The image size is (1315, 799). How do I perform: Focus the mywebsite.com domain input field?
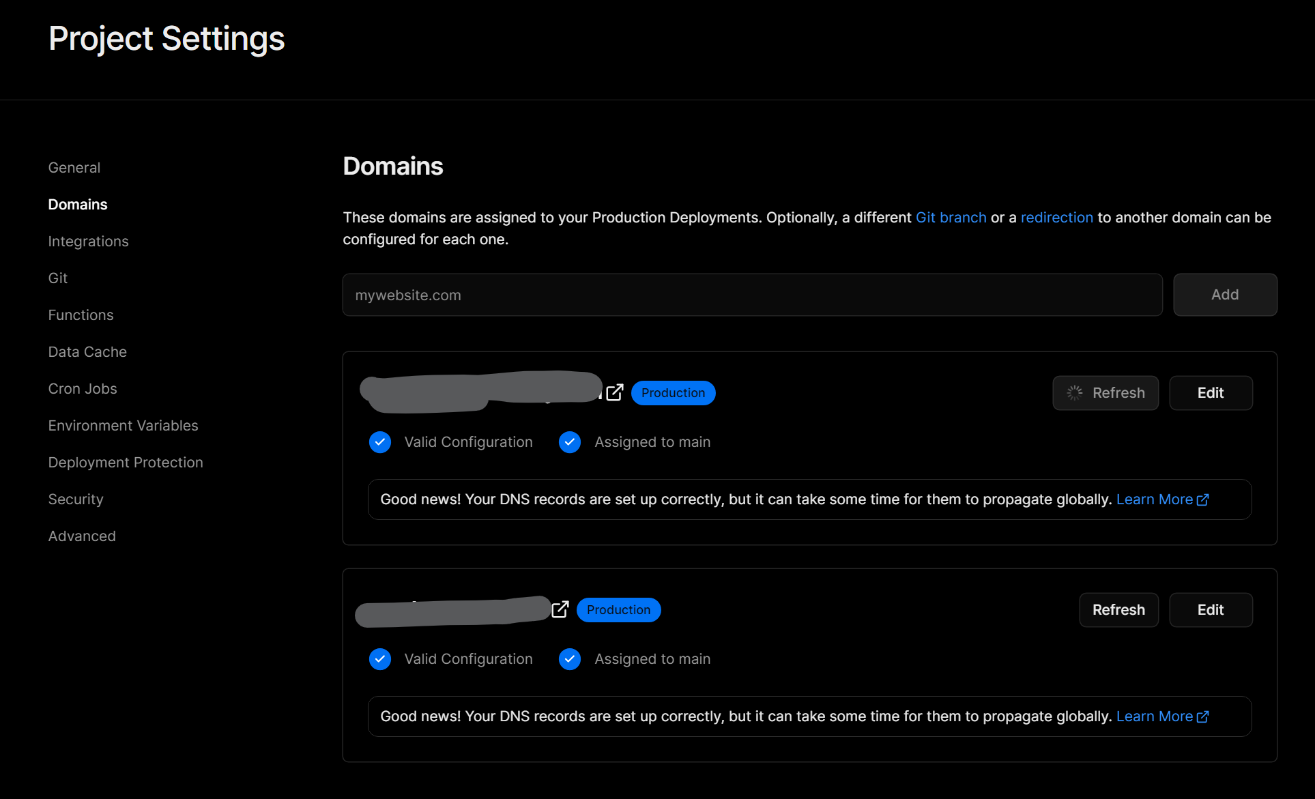coord(751,294)
